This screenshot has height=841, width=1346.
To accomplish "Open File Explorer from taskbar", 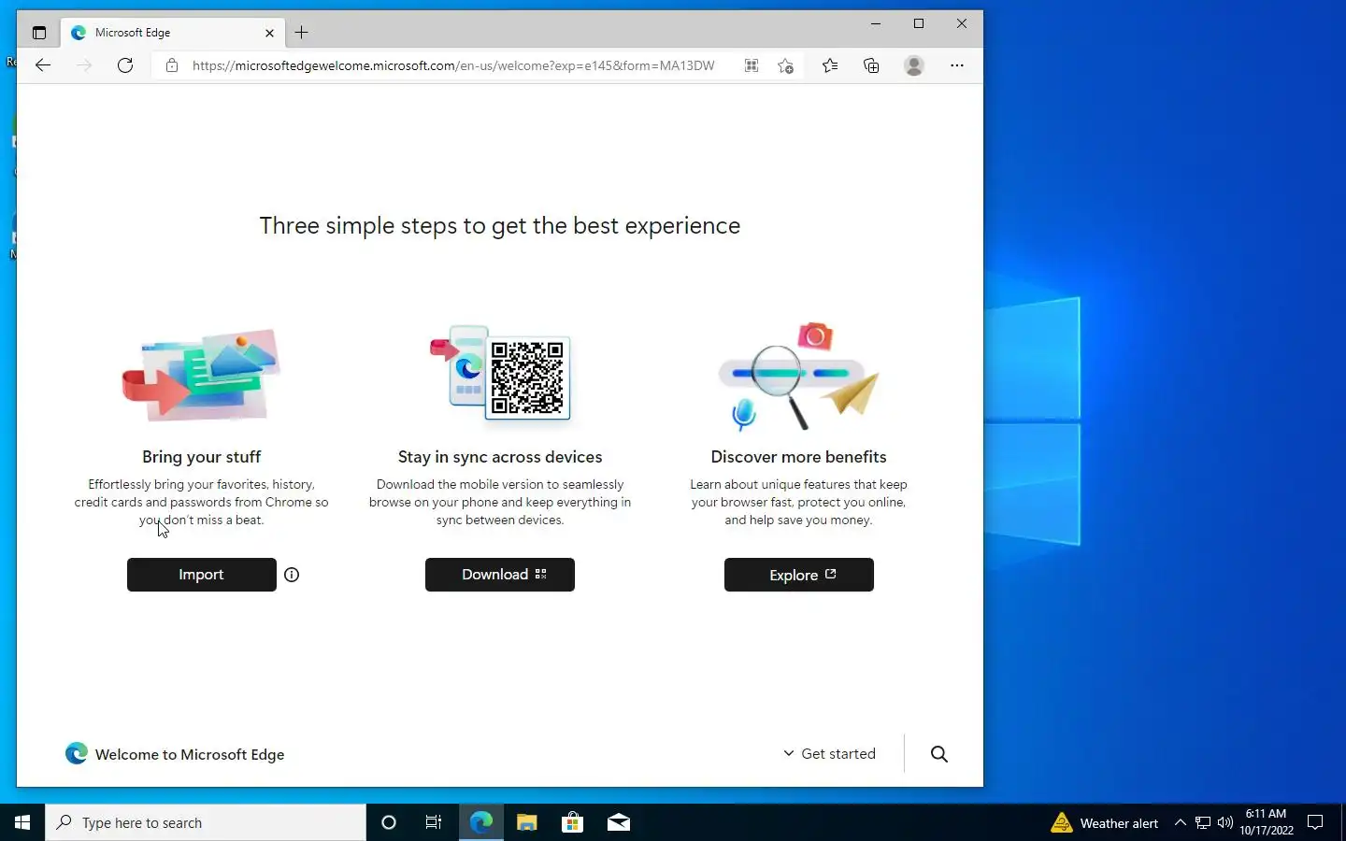I will tap(526, 822).
